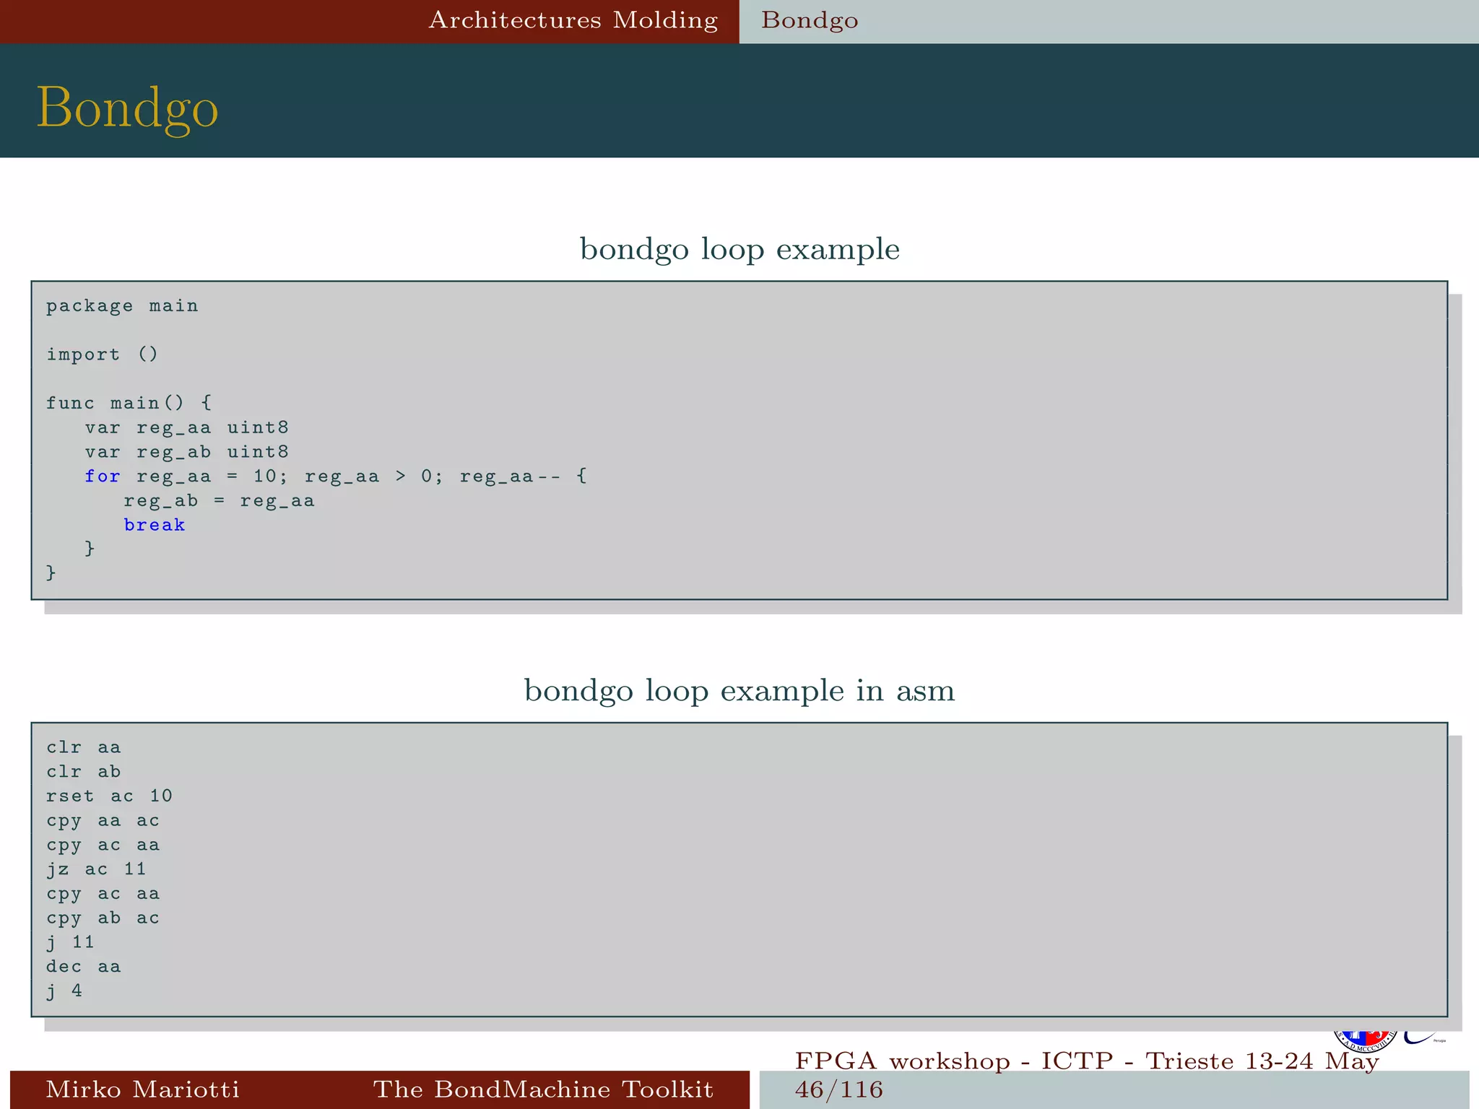The height and width of the screenshot is (1109, 1479).
Task: Click the 'cpy aa ac' instruction
Action: click(103, 821)
